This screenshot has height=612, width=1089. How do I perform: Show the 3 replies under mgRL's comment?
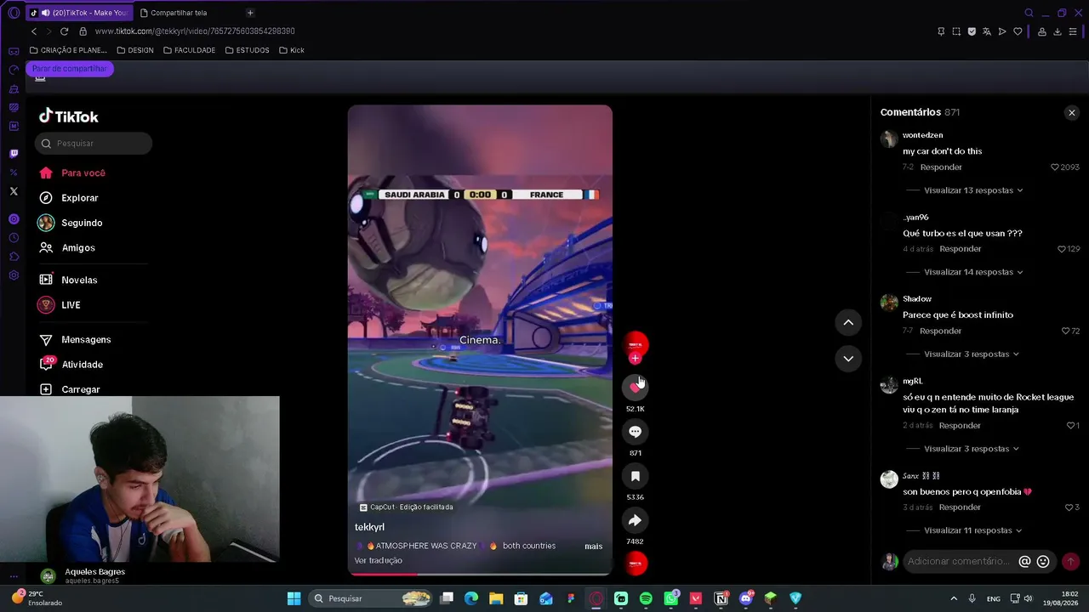point(972,449)
